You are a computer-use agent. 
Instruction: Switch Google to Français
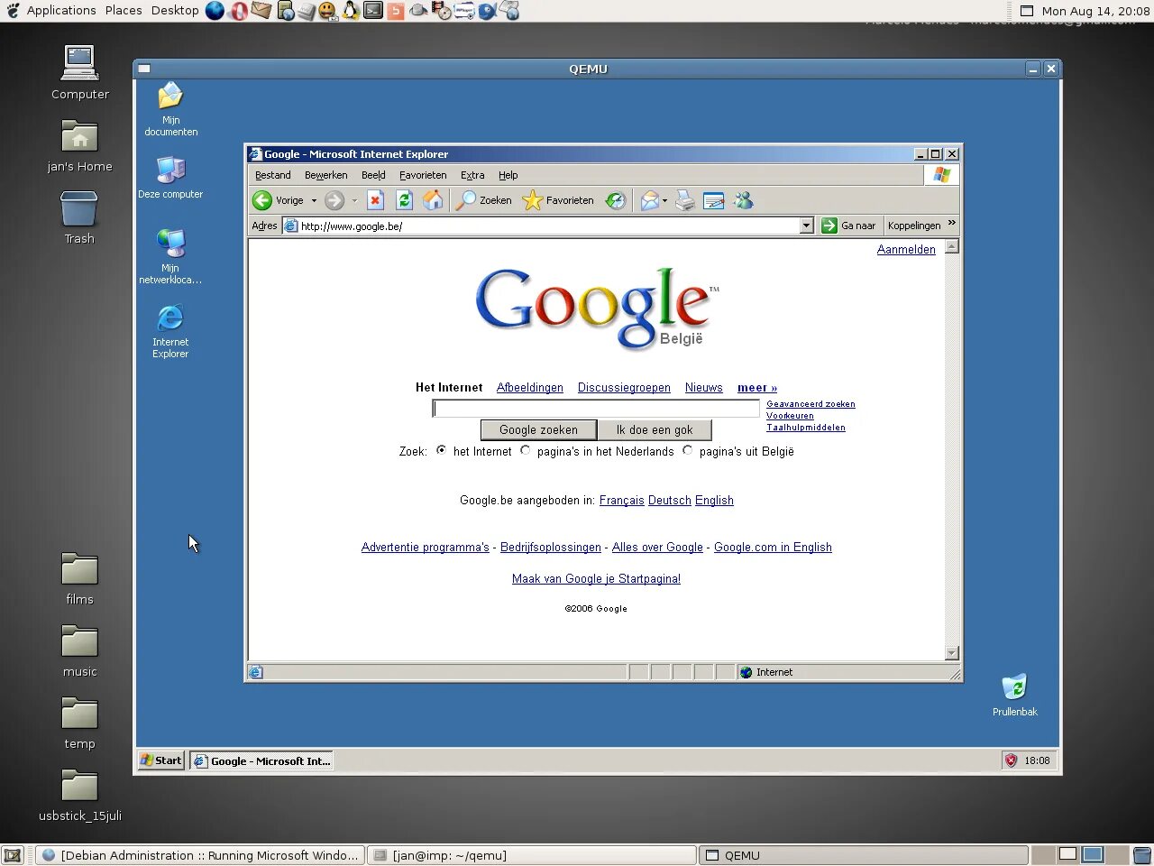[622, 501]
